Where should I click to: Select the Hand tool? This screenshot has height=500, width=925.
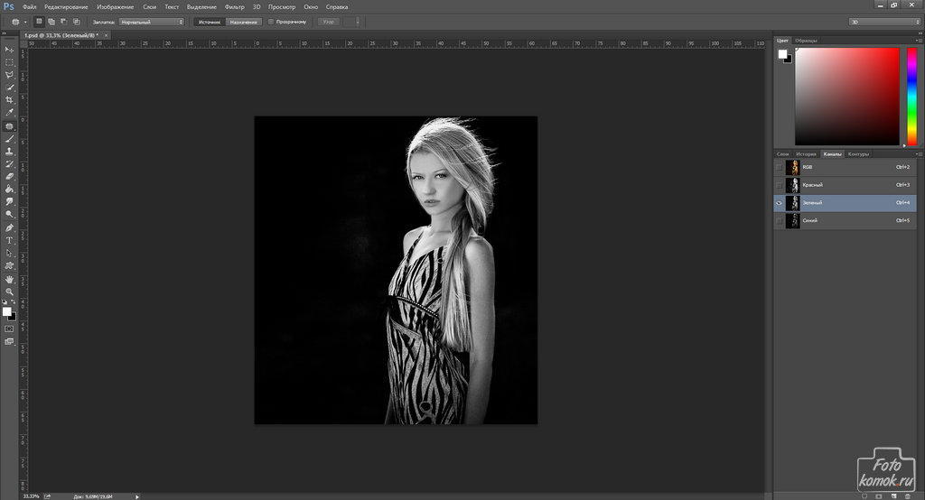pos(9,280)
